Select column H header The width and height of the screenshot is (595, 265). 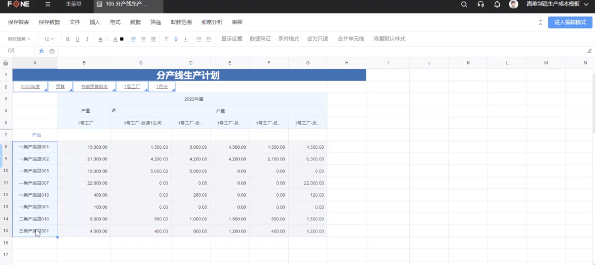click(347, 63)
